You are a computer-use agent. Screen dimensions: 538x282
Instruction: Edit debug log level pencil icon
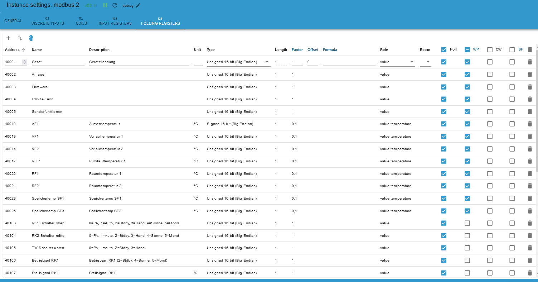[138, 5]
